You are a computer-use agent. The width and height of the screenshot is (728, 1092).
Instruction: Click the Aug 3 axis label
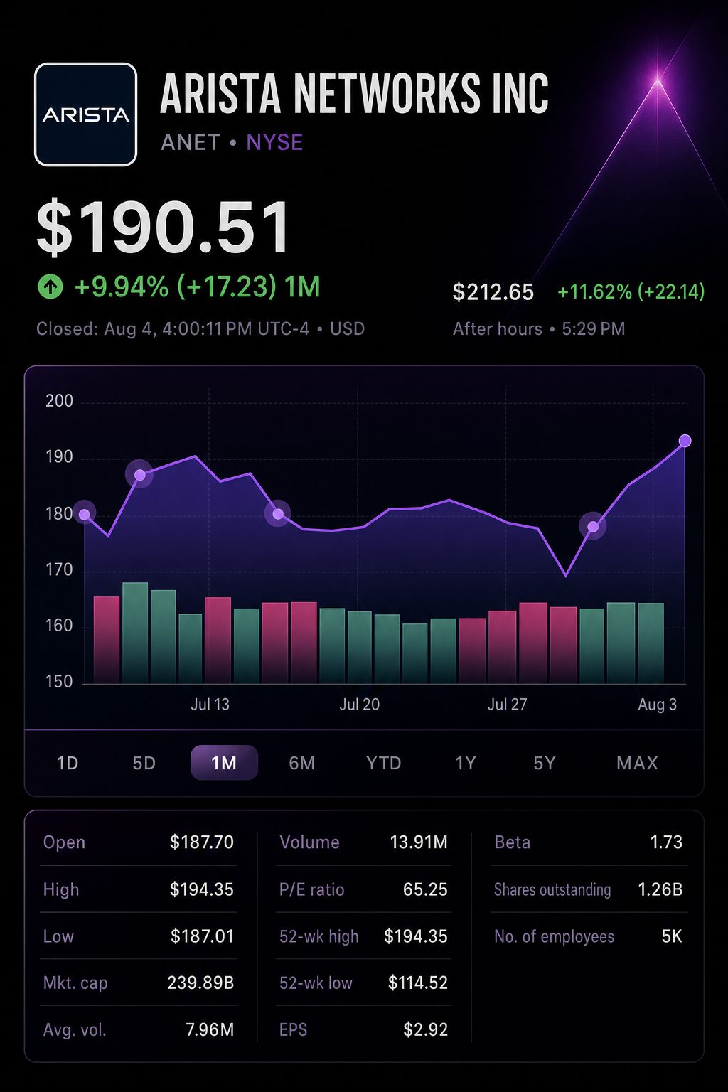(x=657, y=705)
